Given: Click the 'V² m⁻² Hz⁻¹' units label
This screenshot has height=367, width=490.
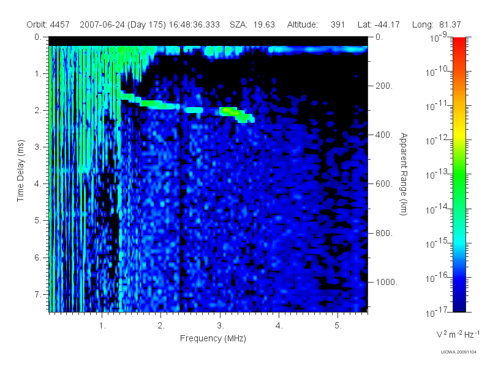Looking at the screenshot, I should [458, 334].
